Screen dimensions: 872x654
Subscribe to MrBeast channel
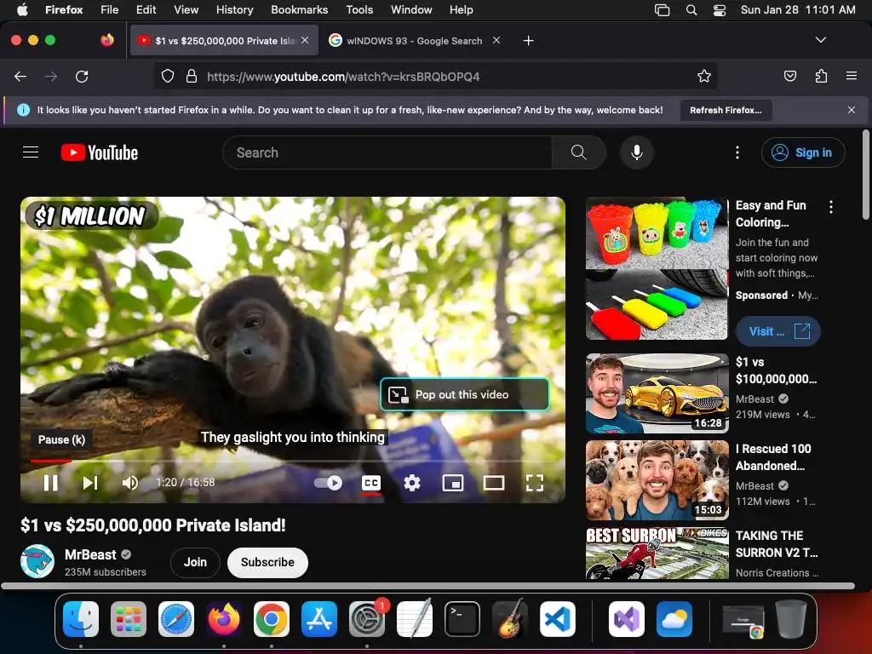pyautogui.click(x=267, y=562)
